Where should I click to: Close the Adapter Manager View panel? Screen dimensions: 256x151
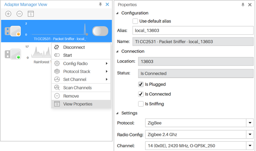tap(107, 4)
